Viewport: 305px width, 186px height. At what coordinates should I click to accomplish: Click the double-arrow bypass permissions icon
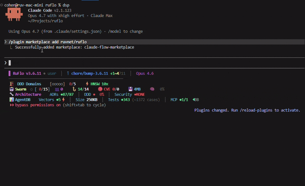[12, 105]
